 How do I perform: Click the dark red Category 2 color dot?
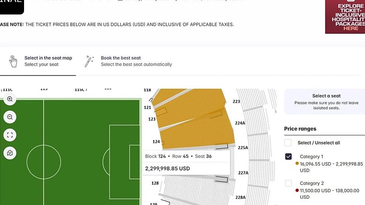[x=297, y=191]
